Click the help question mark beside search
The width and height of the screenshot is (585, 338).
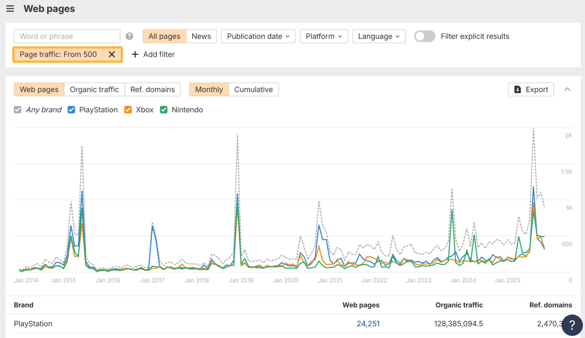pyautogui.click(x=129, y=36)
